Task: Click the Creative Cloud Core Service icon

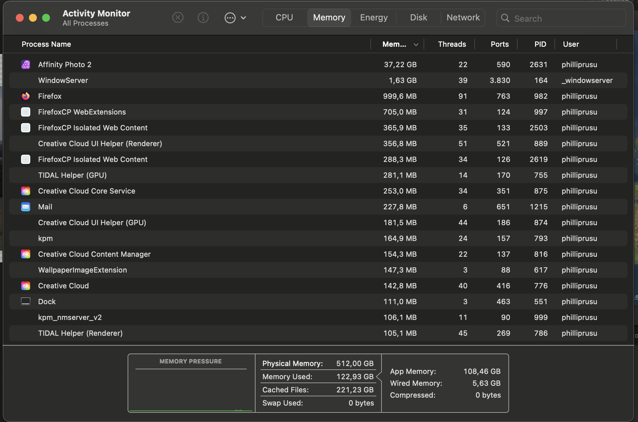Action: [x=26, y=191]
